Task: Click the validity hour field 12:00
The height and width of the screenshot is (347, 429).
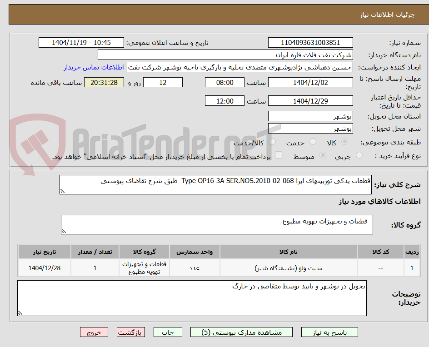Action: (224, 101)
